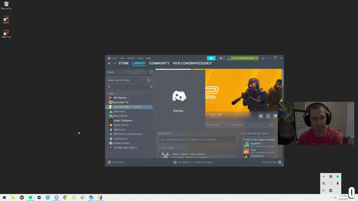Open Friends & Chat grid icon

pyautogui.click(x=279, y=162)
